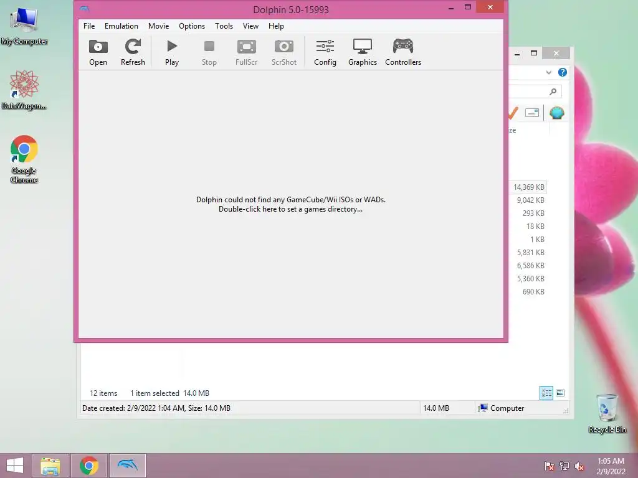Click the FullScr toolbar icon
The height and width of the screenshot is (478, 638).
[x=246, y=52]
